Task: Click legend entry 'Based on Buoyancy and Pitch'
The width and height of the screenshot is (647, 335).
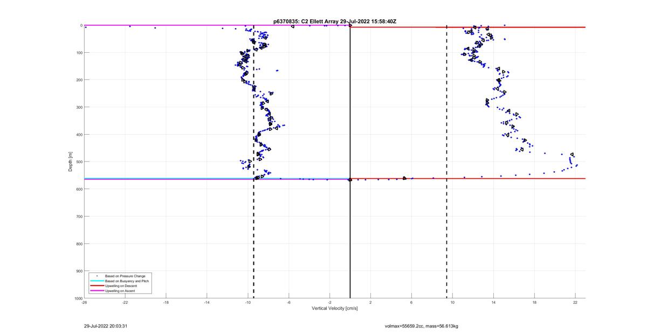Action: 127,281
